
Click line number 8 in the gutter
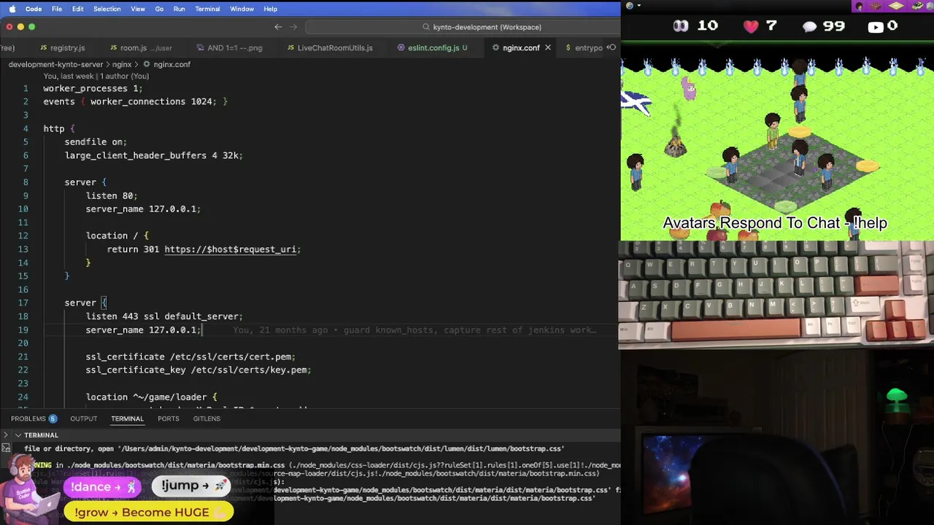(26, 182)
